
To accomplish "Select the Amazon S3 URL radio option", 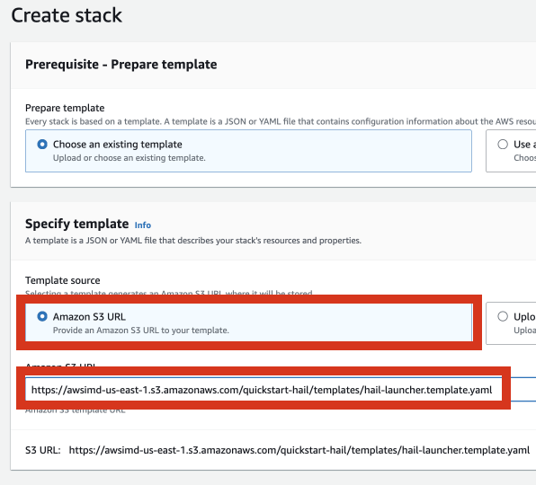I will [x=42, y=317].
